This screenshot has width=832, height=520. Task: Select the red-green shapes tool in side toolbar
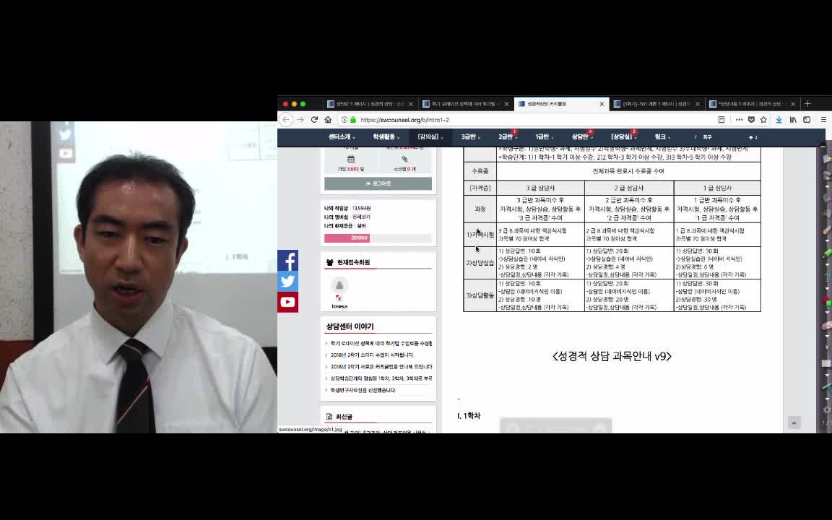coord(827,301)
